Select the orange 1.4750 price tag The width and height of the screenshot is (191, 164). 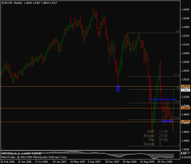pyautogui.click(x=185, y=121)
